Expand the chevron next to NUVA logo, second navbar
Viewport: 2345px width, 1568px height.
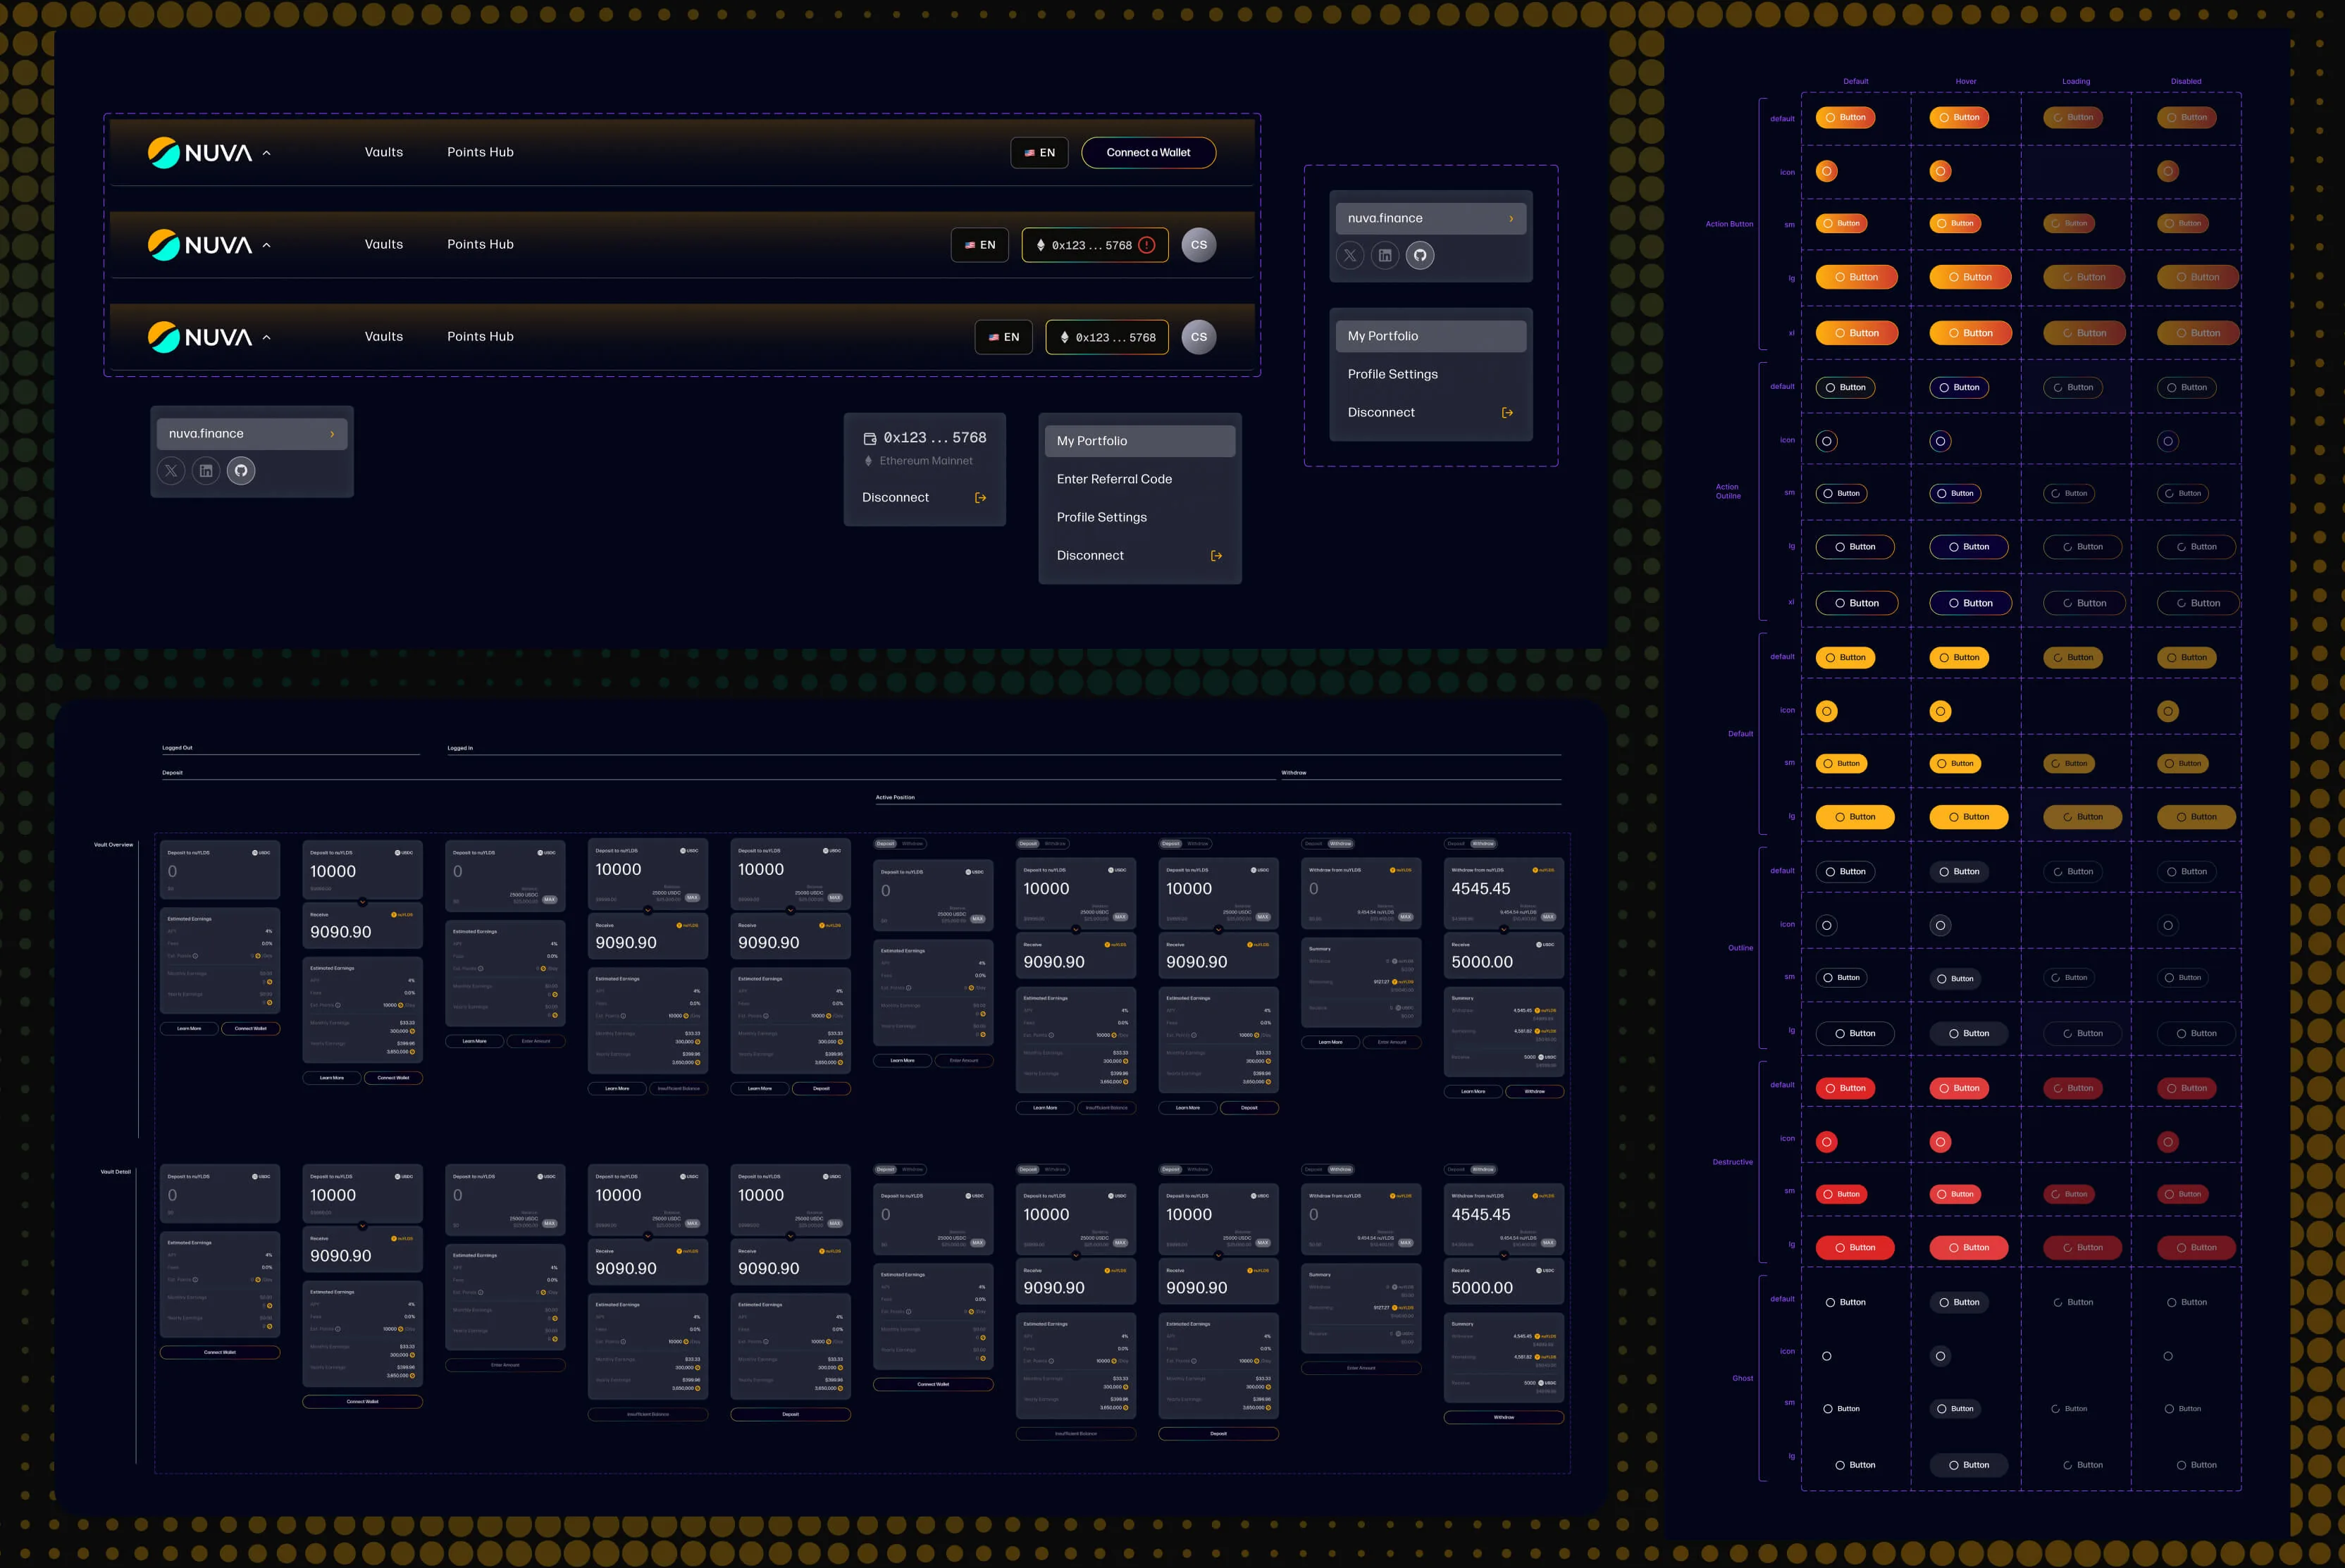click(266, 245)
